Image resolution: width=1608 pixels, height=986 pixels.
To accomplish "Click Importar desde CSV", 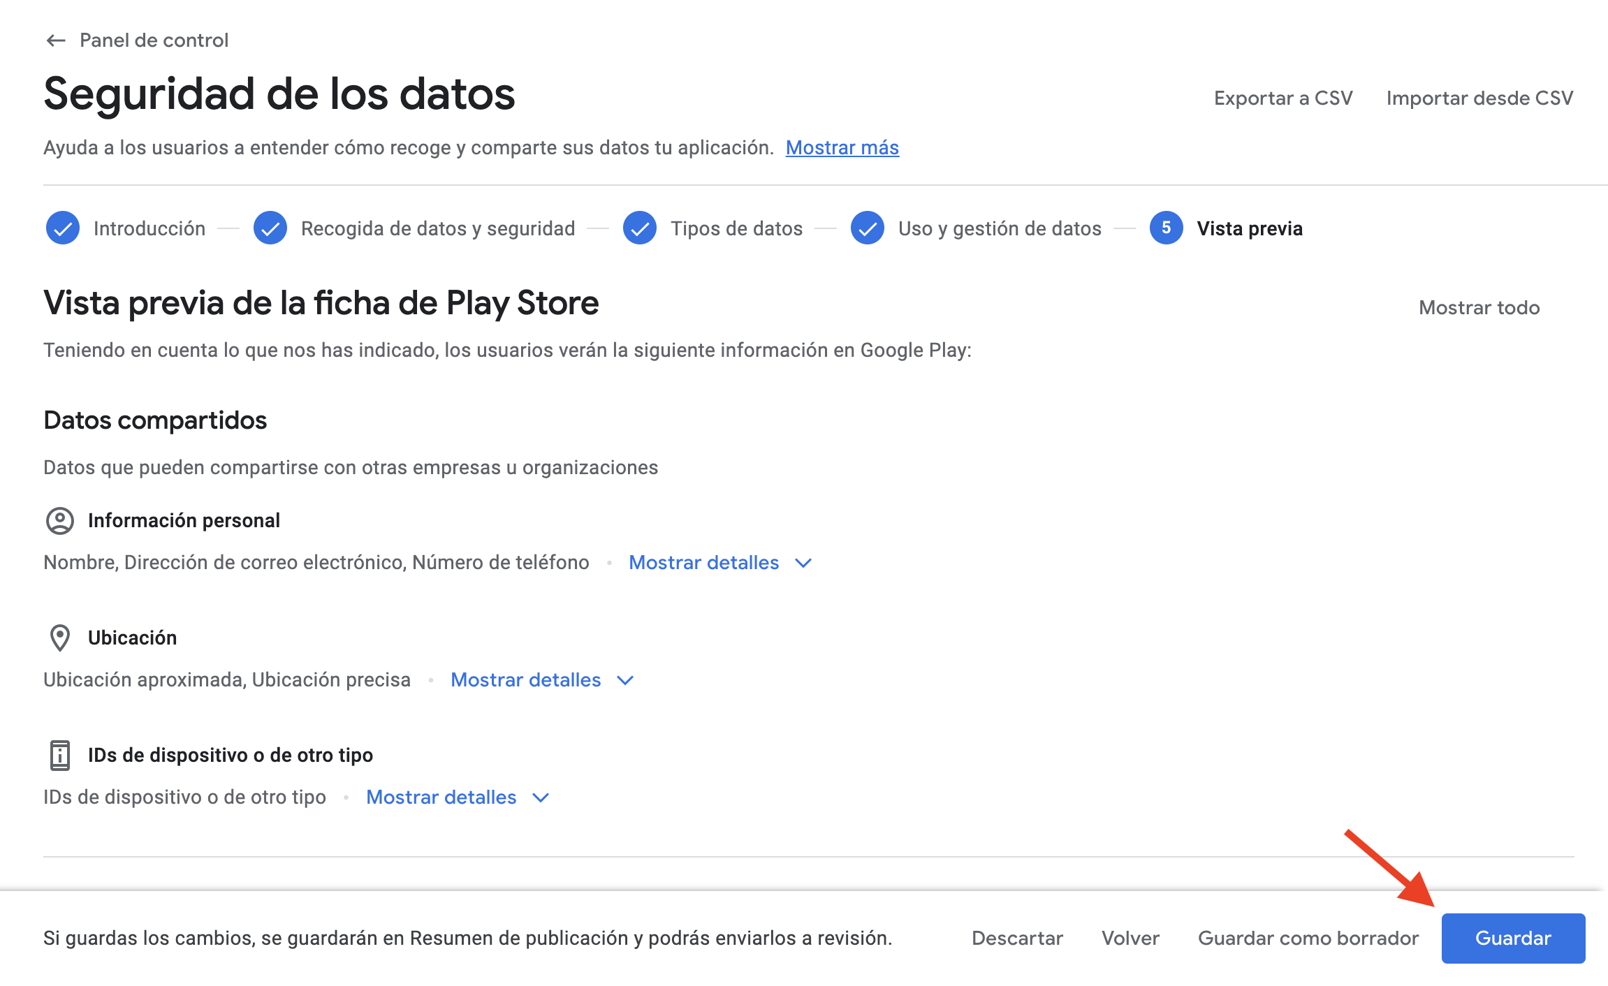I will click(1479, 98).
